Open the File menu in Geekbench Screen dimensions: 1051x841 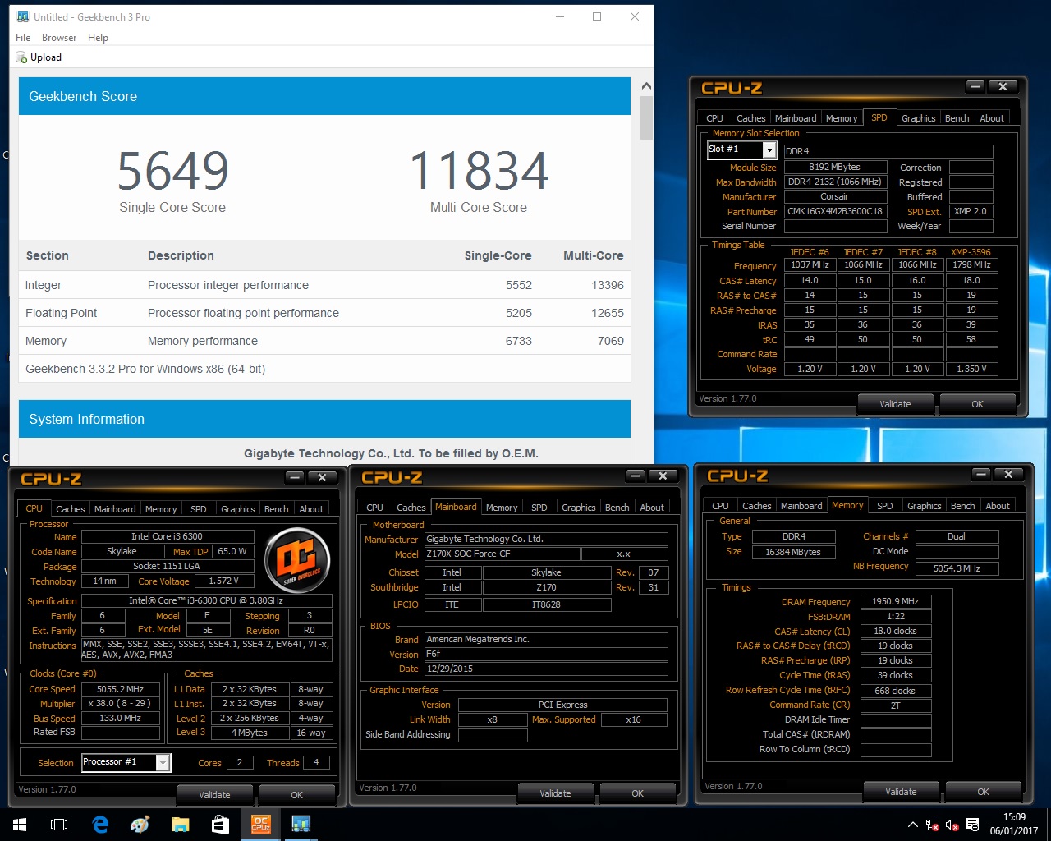[23, 38]
